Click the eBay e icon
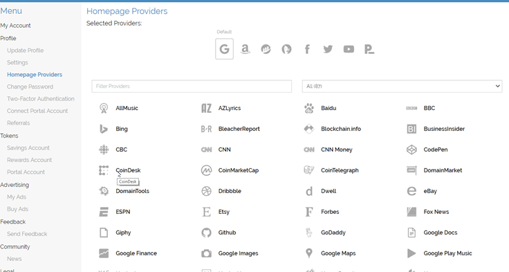The image size is (509, 272). pyautogui.click(x=411, y=191)
